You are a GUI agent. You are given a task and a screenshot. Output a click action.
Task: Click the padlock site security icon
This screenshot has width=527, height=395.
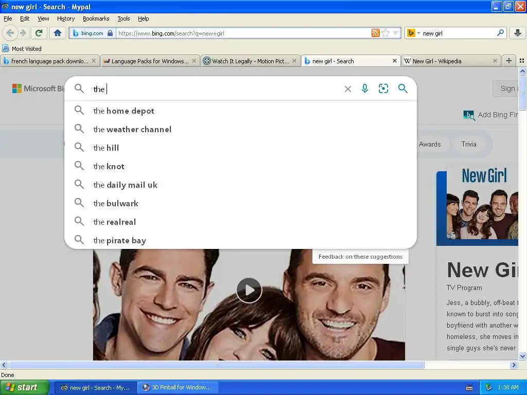pyautogui.click(x=110, y=33)
